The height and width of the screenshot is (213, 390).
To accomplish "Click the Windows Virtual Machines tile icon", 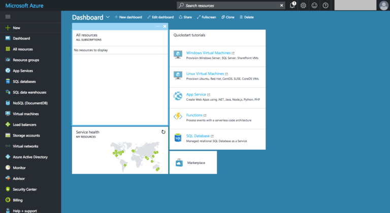I will (178, 55).
